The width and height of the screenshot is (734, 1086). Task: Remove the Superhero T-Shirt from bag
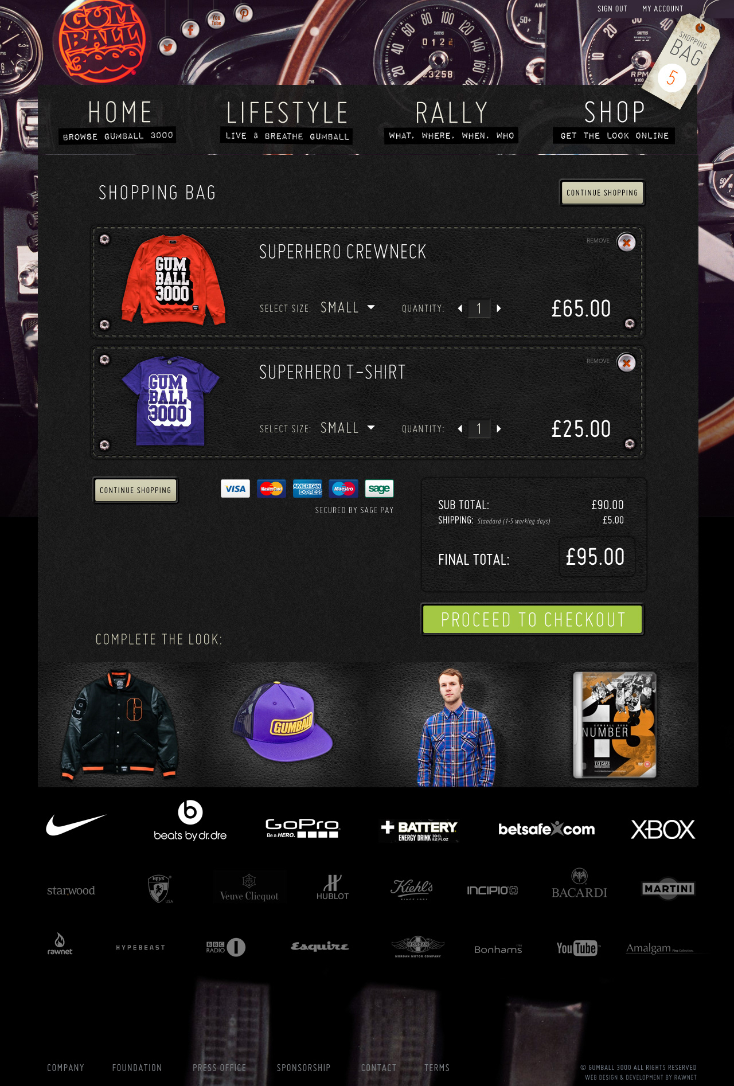[x=626, y=362]
